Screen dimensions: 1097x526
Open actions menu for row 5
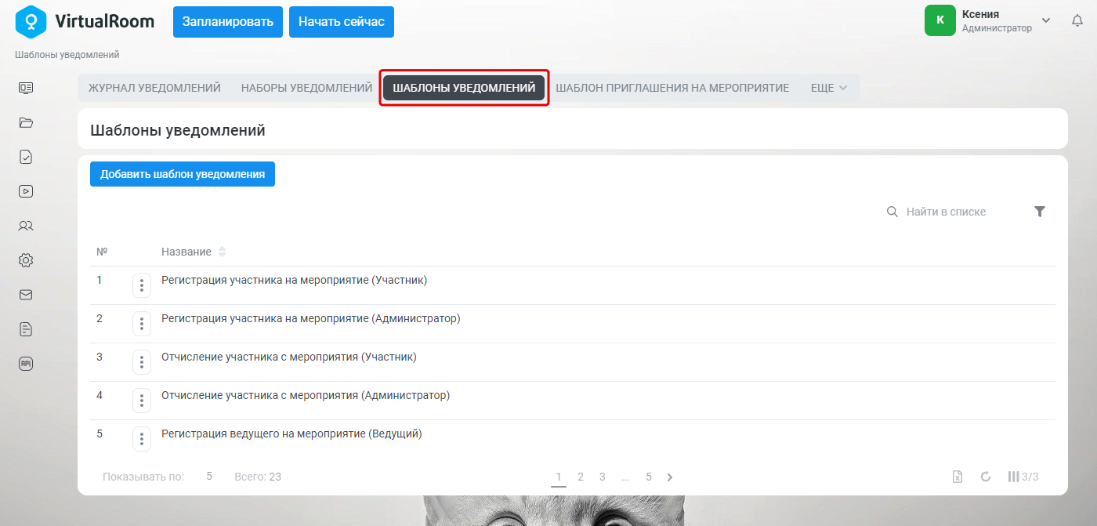pyautogui.click(x=142, y=439)
